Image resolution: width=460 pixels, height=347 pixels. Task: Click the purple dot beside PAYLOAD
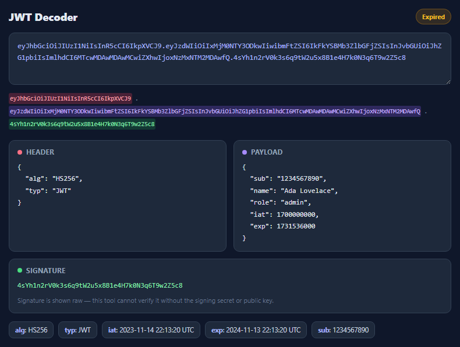245,152
